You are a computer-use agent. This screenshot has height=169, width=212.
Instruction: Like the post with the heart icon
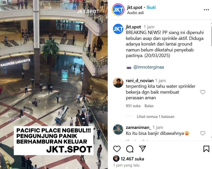(117, 149)
